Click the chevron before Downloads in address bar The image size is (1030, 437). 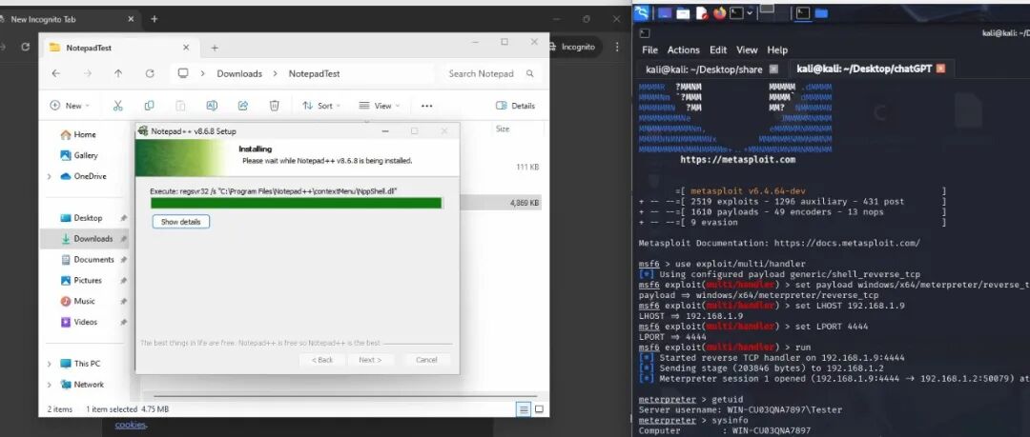pos(203,73)
